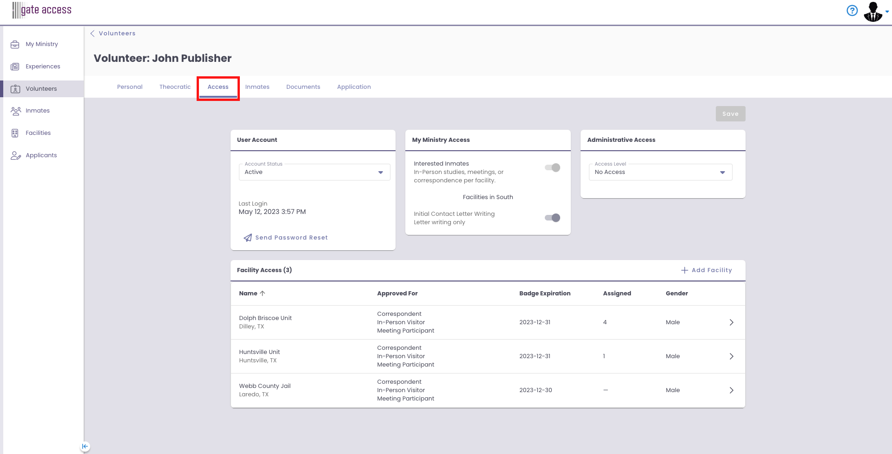This screenshot has height=454, width=892.
Task: Click the Approved For column header
Action: (x=397, y=294)
